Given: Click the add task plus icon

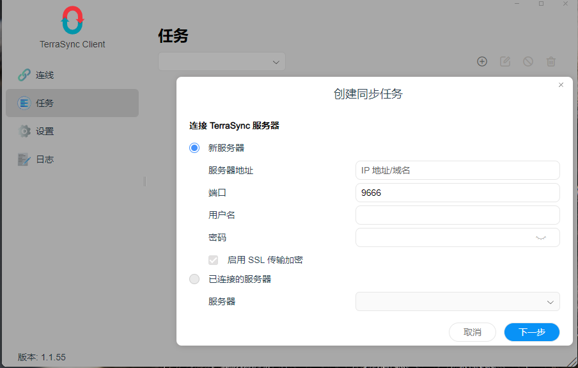Looking at the screenshot, I should [482, 61].
